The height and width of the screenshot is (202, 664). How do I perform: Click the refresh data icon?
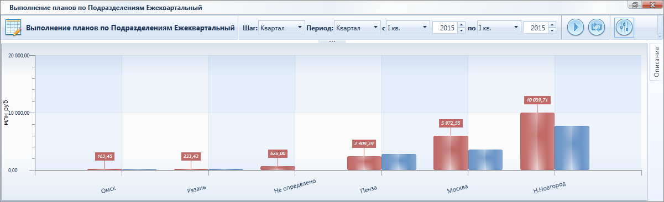[597, 27]
